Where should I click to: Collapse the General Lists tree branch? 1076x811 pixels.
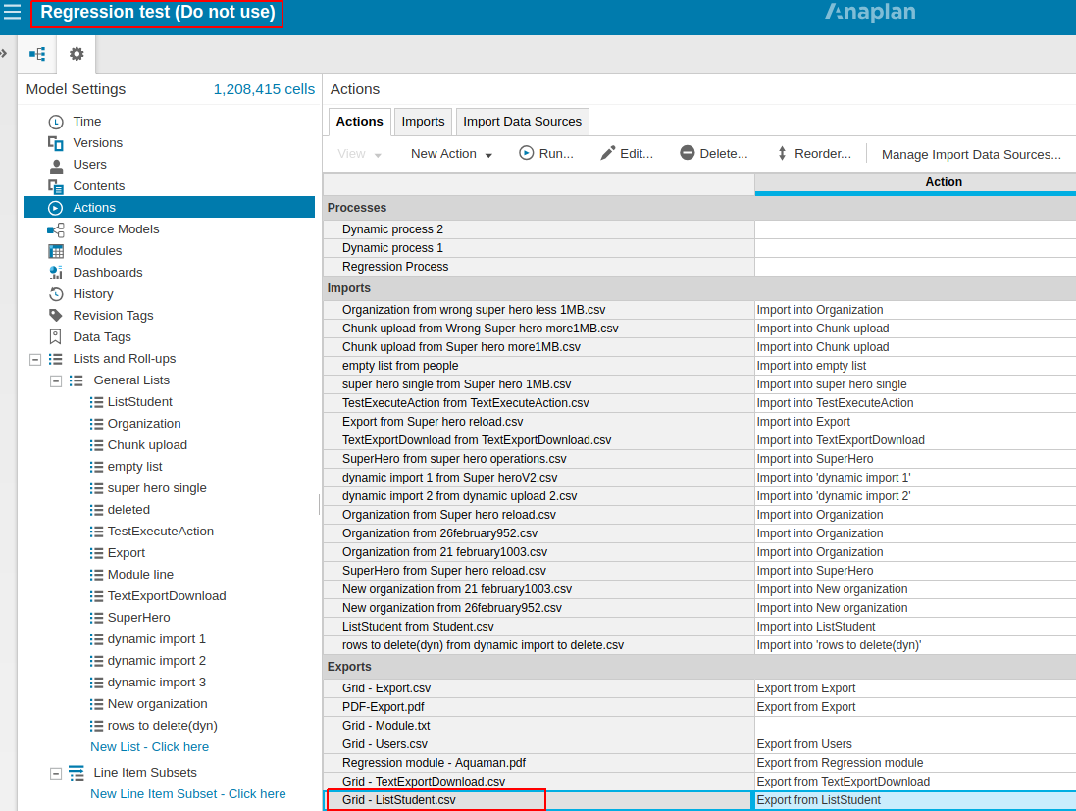[x=55, y=380]
